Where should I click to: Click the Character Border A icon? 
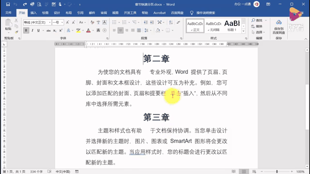click(x=105, y=22)
